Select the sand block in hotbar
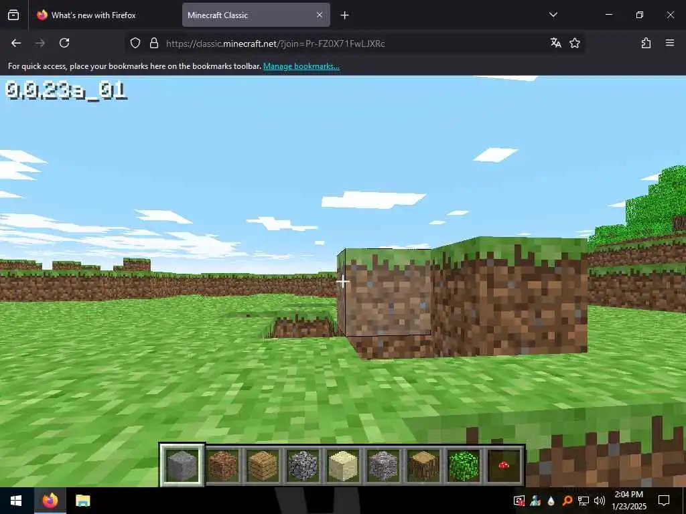The width and height of the screenshot is (686, 514). pos(343,466)
